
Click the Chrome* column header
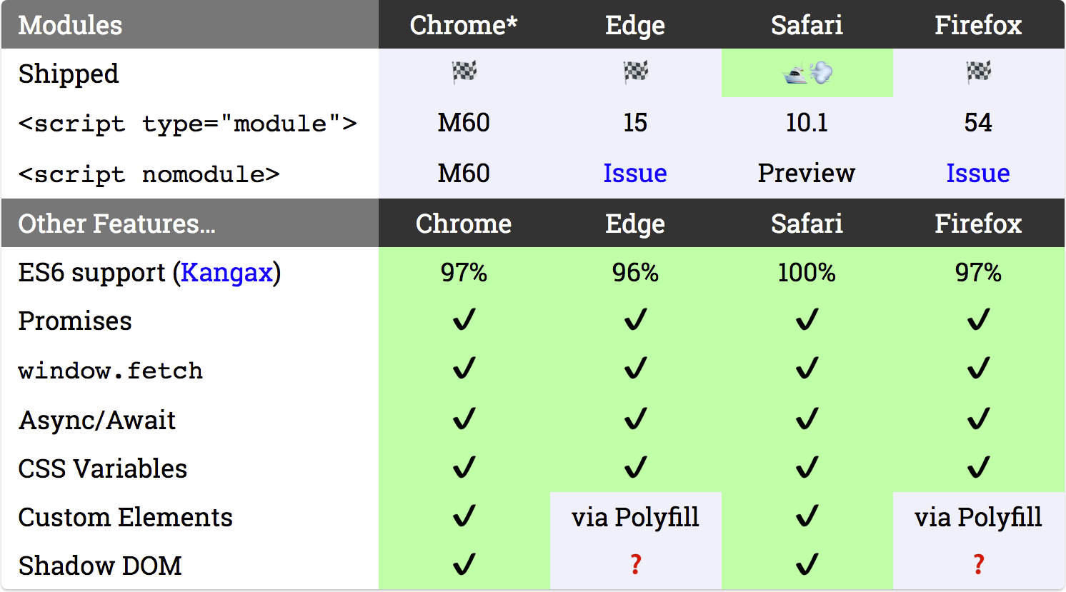[x=463, y=25]
